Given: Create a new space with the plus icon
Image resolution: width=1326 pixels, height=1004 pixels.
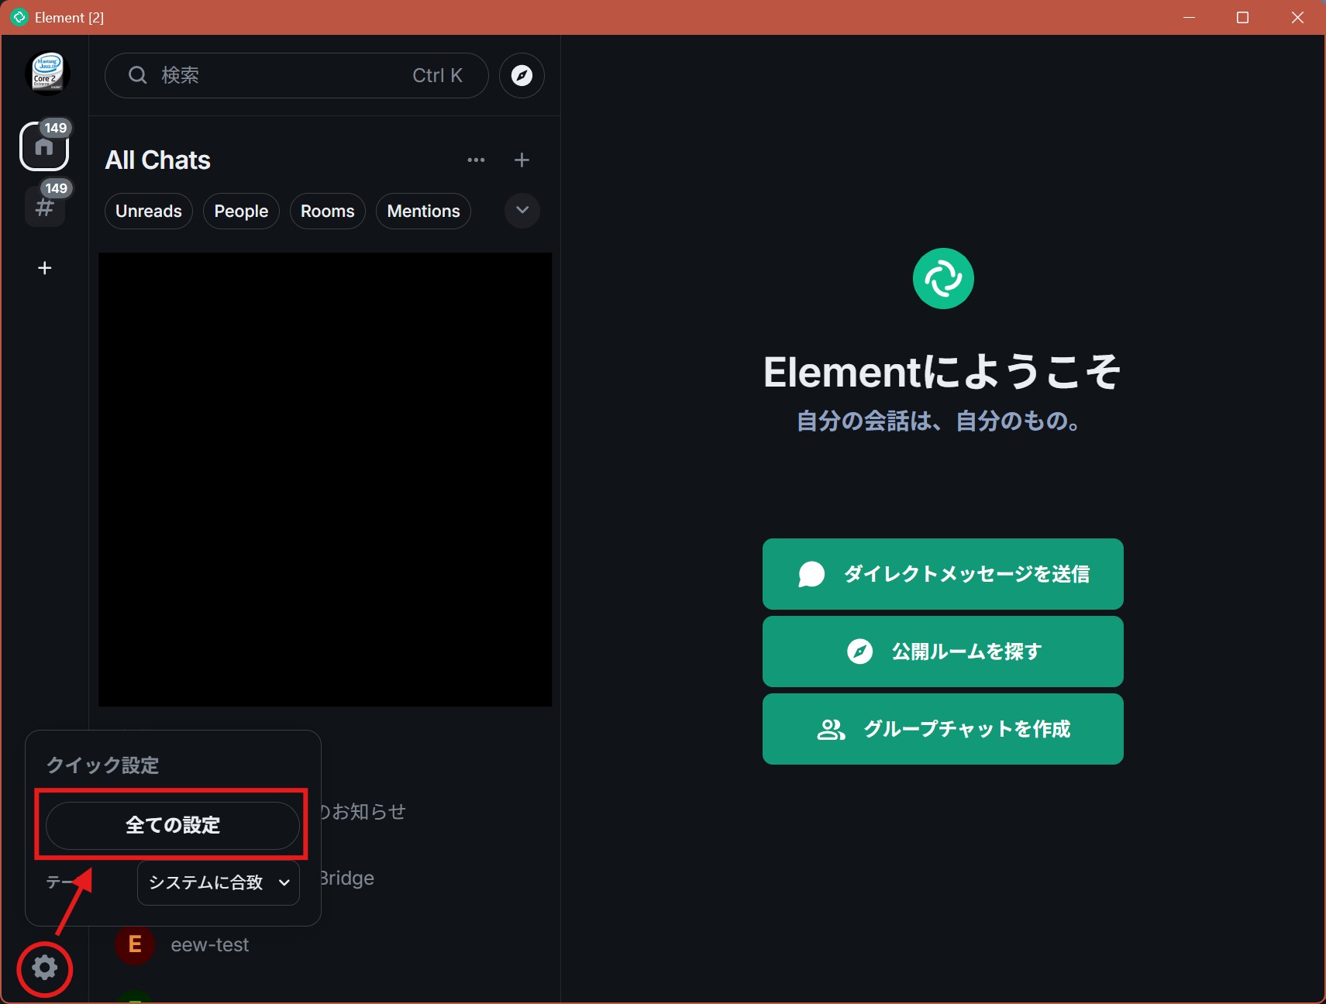Looking at the screenshot, I should tap(45, 268).
